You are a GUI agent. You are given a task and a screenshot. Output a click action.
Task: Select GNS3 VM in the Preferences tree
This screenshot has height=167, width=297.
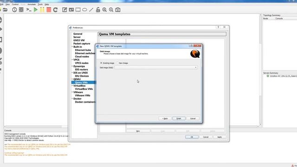(x=79, y=40)
